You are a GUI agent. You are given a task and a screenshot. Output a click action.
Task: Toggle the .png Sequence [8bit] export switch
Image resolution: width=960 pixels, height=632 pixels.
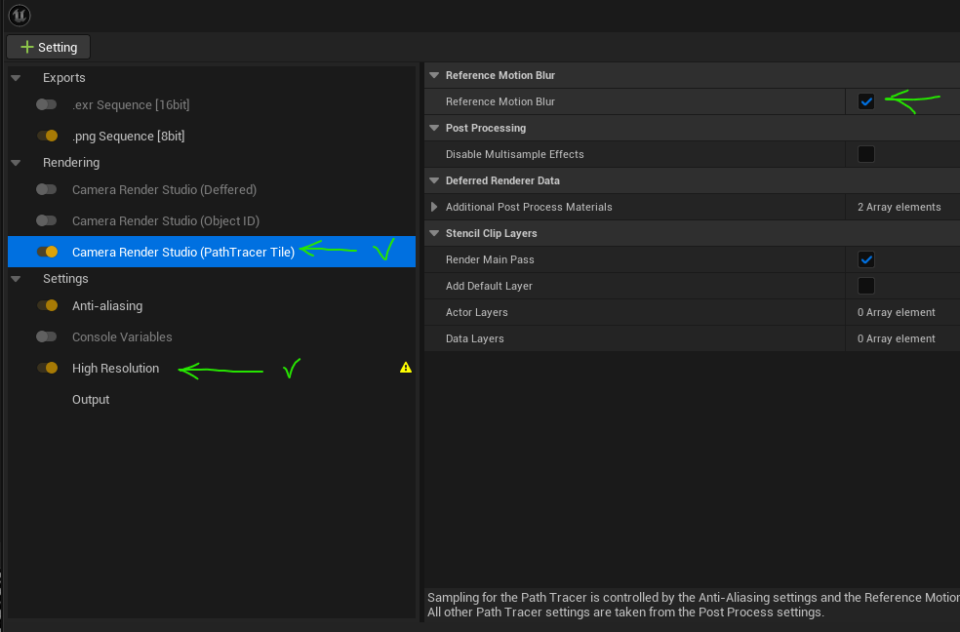47,136
